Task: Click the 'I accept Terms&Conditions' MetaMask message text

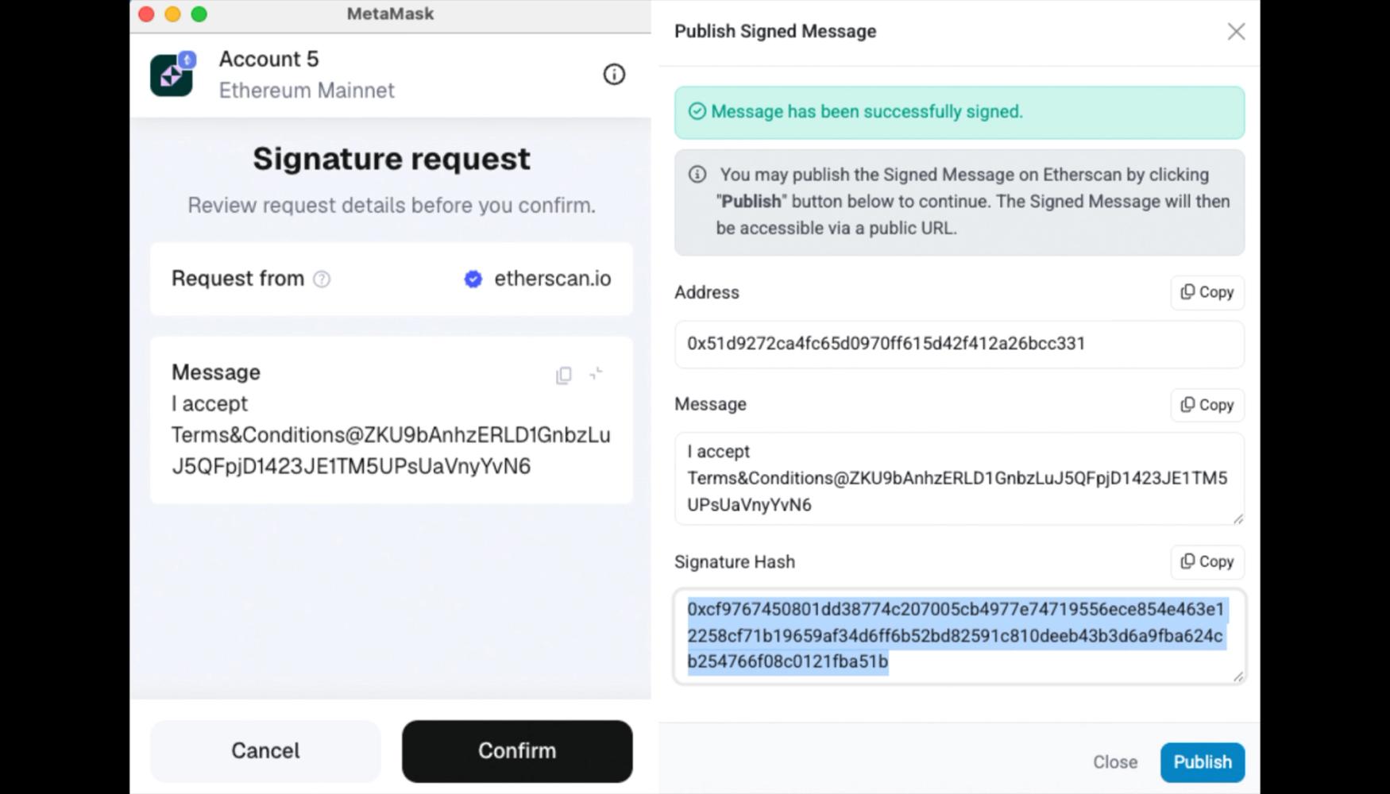Action: coord(391,435)
